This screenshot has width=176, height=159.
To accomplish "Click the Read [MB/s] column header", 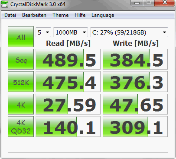I will [68, 43].
